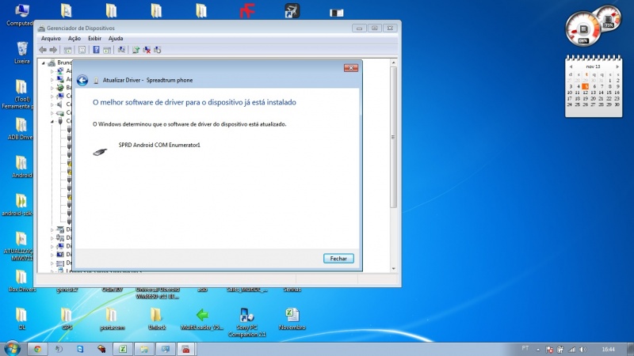Screen dimensions: 634x356
Task: Open the red toolbox taskbar button
Action: pos(186,349)
